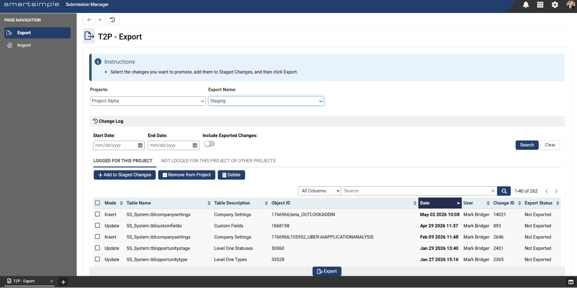The width and height of the screenshot is (577, 288).
Task: Toggle the split view layout icon
Action: pyautogui.click(x=571, y=282)
